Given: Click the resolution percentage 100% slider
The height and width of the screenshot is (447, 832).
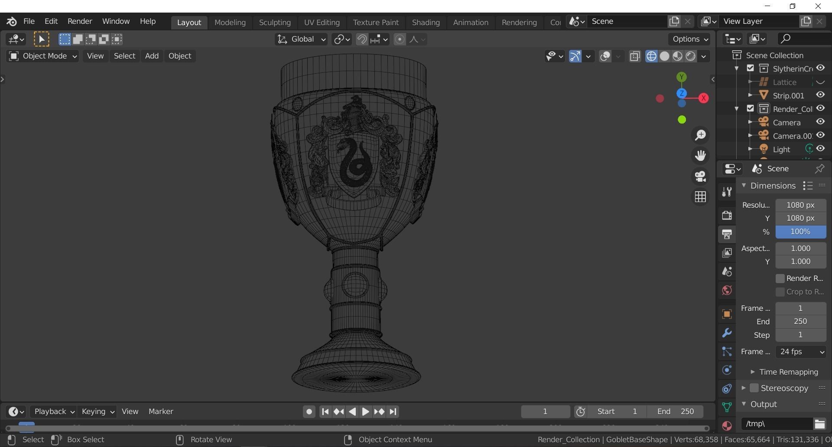Looking at the screenshot, I should click(x=801, y=232).
